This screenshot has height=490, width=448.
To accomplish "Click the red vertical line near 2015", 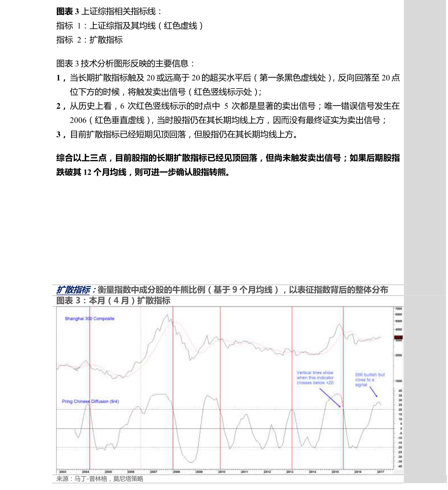I will 343,388.
